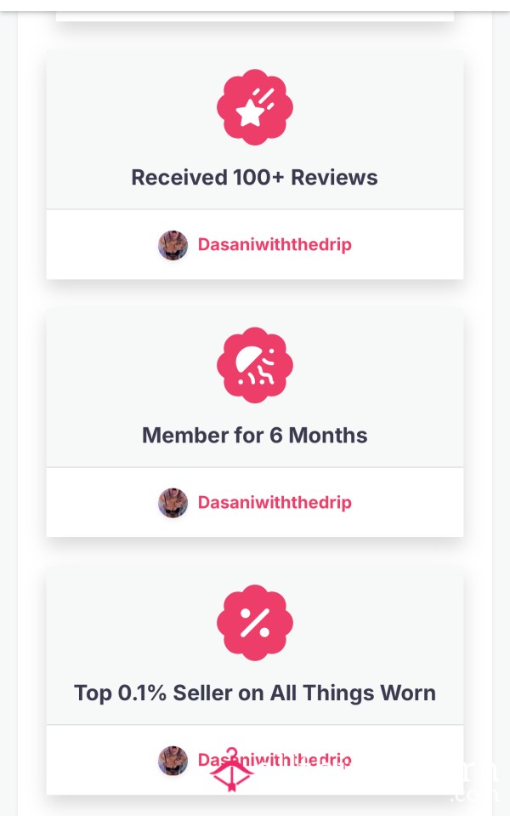Open avatar under Member for 6 Months
Viewport: 510px width, 816px height.
point(173,503)
